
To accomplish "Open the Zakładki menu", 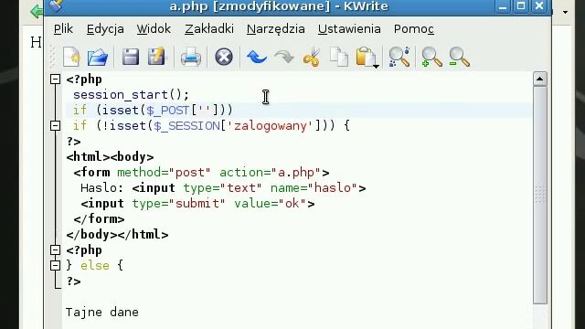I will tap(209, 28).
